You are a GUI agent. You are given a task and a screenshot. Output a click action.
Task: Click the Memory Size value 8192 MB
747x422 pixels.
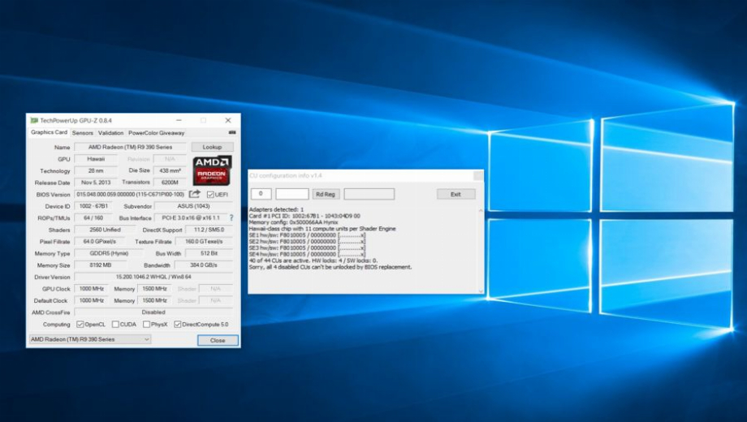point(100,265)
